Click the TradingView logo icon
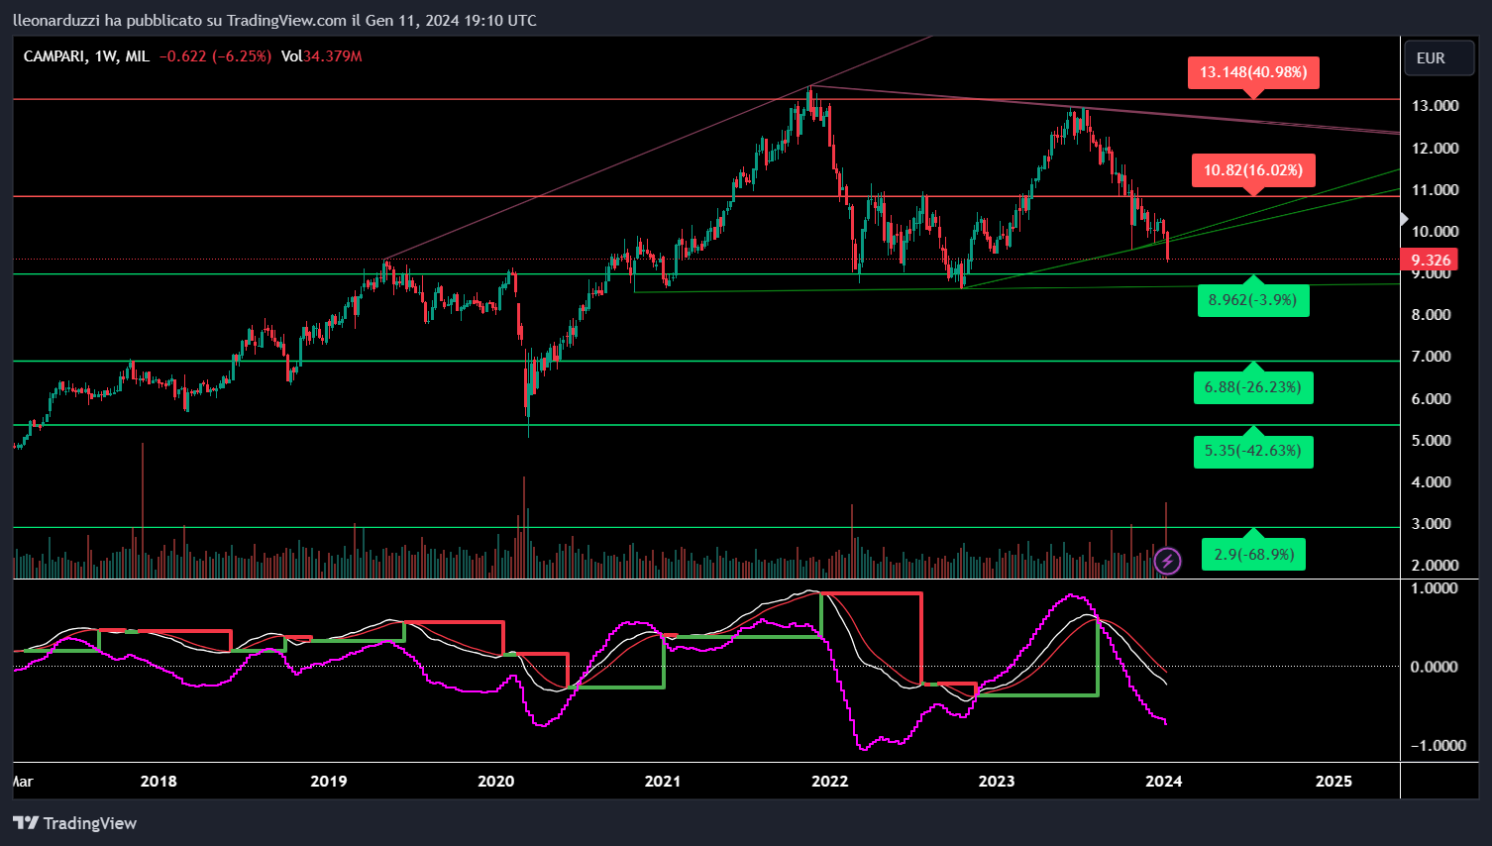This screenshot has height=846, width=1492. coord(26,823)
